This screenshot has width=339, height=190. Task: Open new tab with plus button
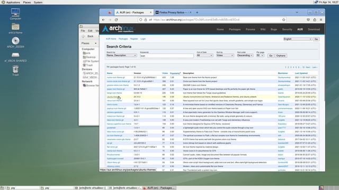[197, 12]
